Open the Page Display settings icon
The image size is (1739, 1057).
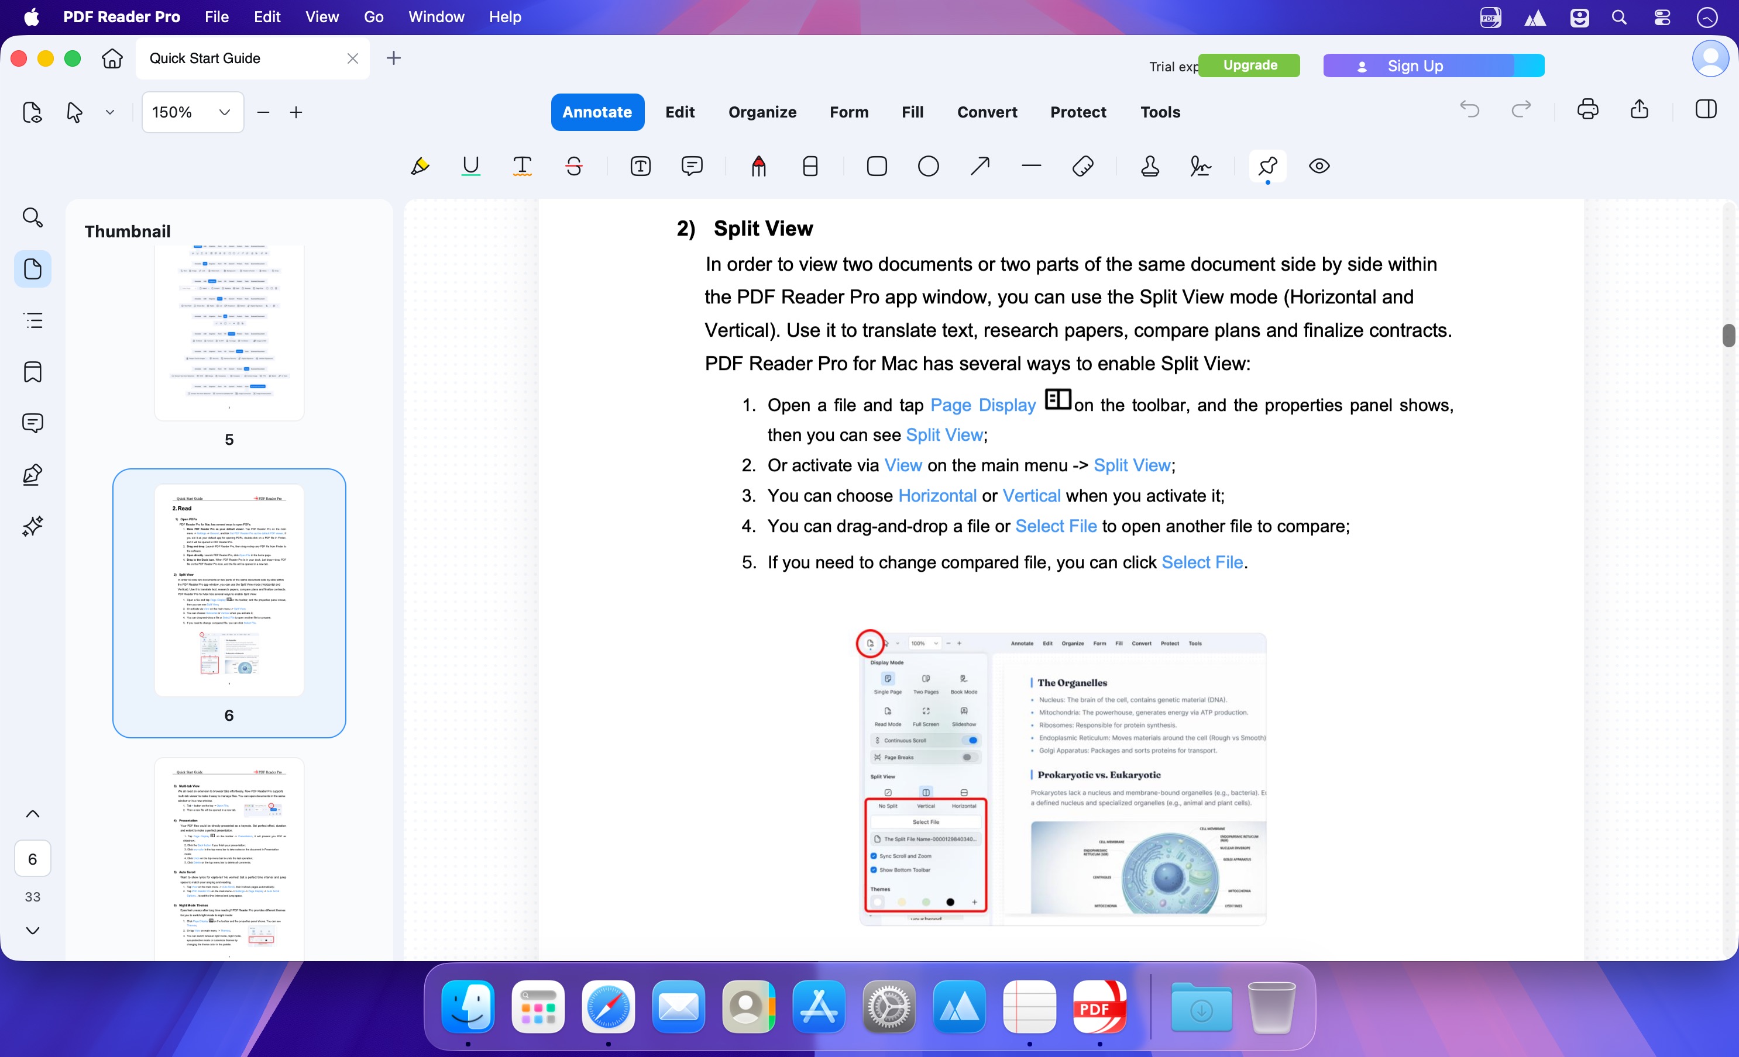coord(32,112)
